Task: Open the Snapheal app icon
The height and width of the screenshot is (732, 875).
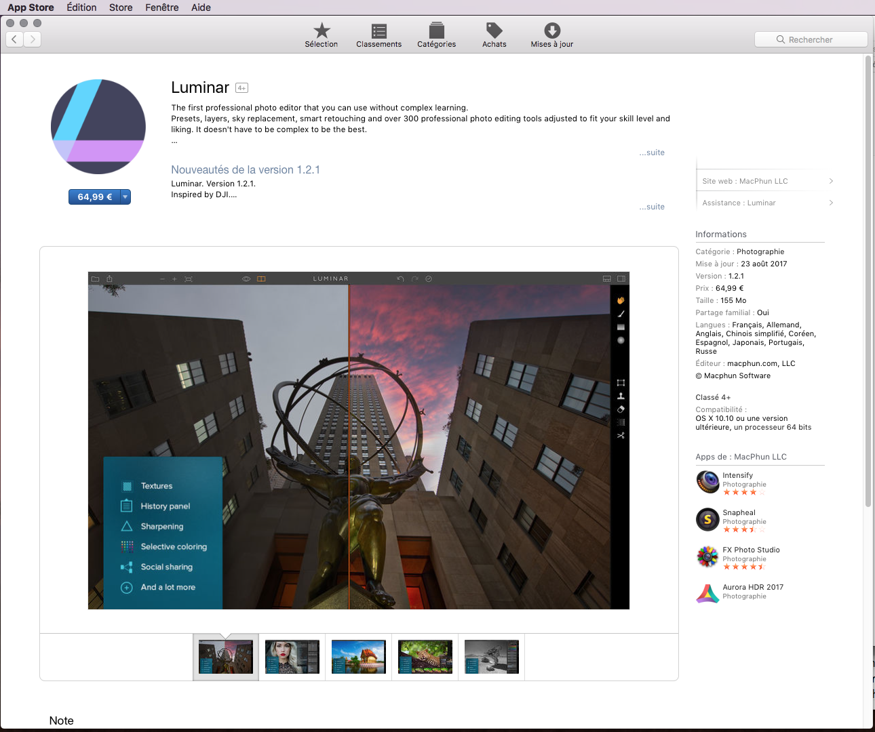Action: pyautogui.click(x=707, y=519)
